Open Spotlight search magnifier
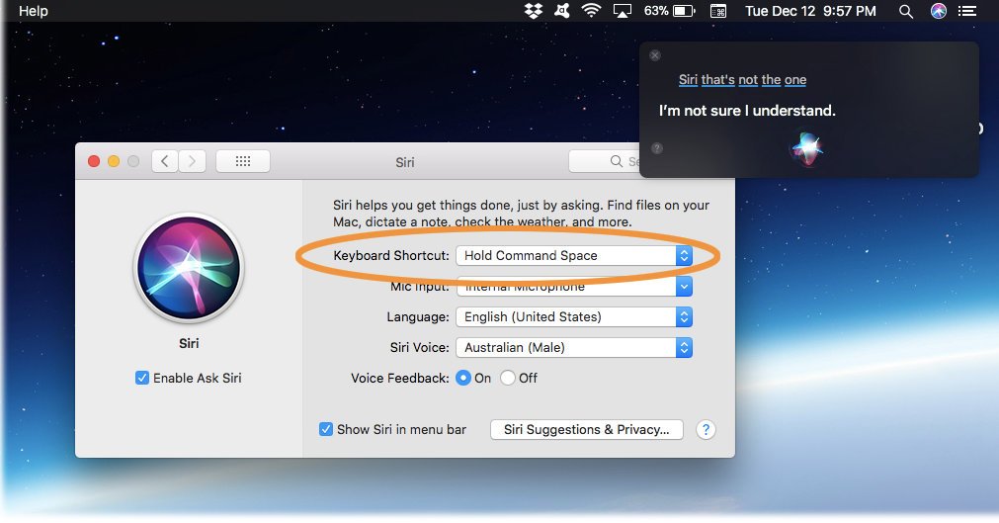 (x=906, y=11)
